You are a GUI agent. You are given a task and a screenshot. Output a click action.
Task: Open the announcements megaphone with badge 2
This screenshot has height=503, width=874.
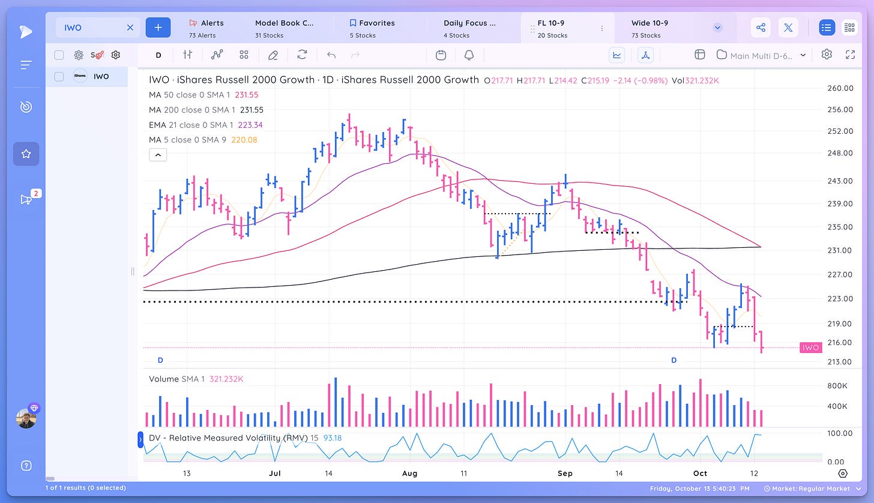[26, 199]
